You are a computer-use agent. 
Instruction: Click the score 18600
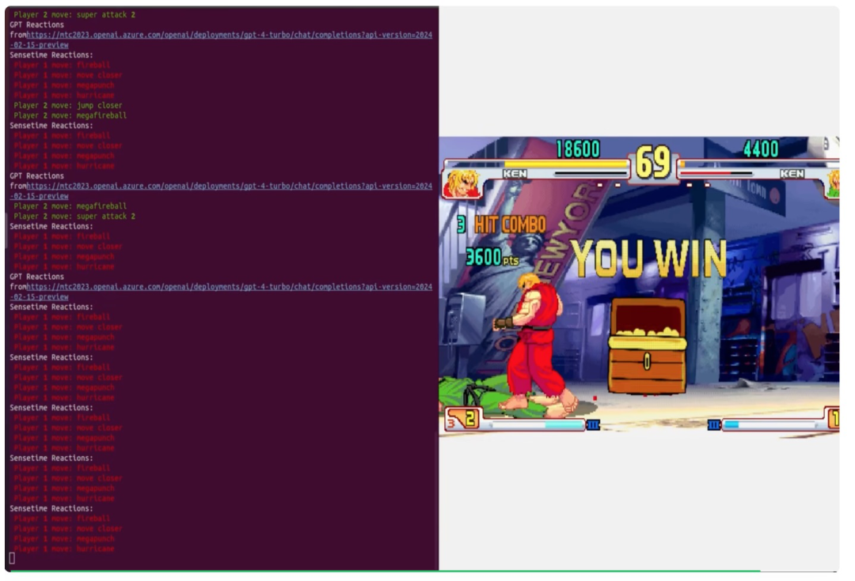tap(578, 149)
